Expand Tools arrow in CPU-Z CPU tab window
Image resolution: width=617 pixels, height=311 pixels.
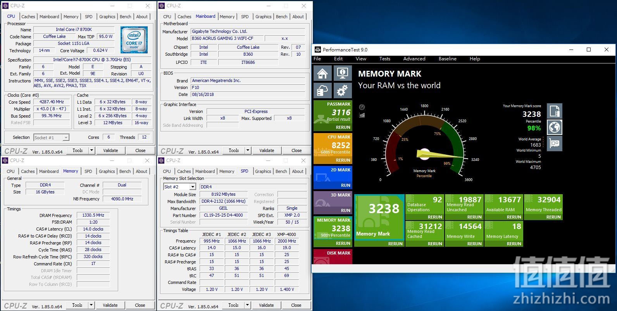click(92, 150)
